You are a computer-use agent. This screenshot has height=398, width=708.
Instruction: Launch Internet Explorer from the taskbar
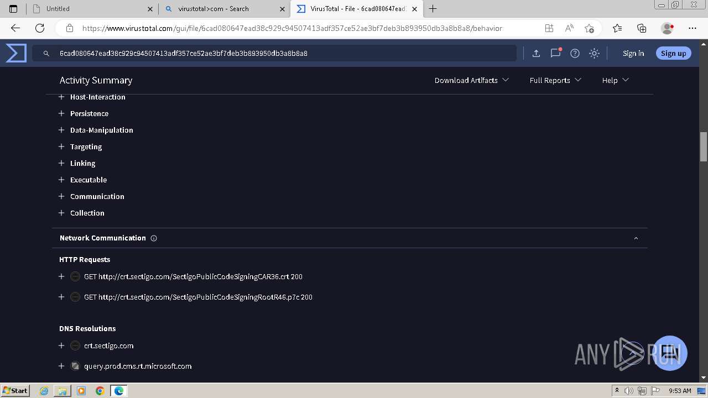click(44, 391)
